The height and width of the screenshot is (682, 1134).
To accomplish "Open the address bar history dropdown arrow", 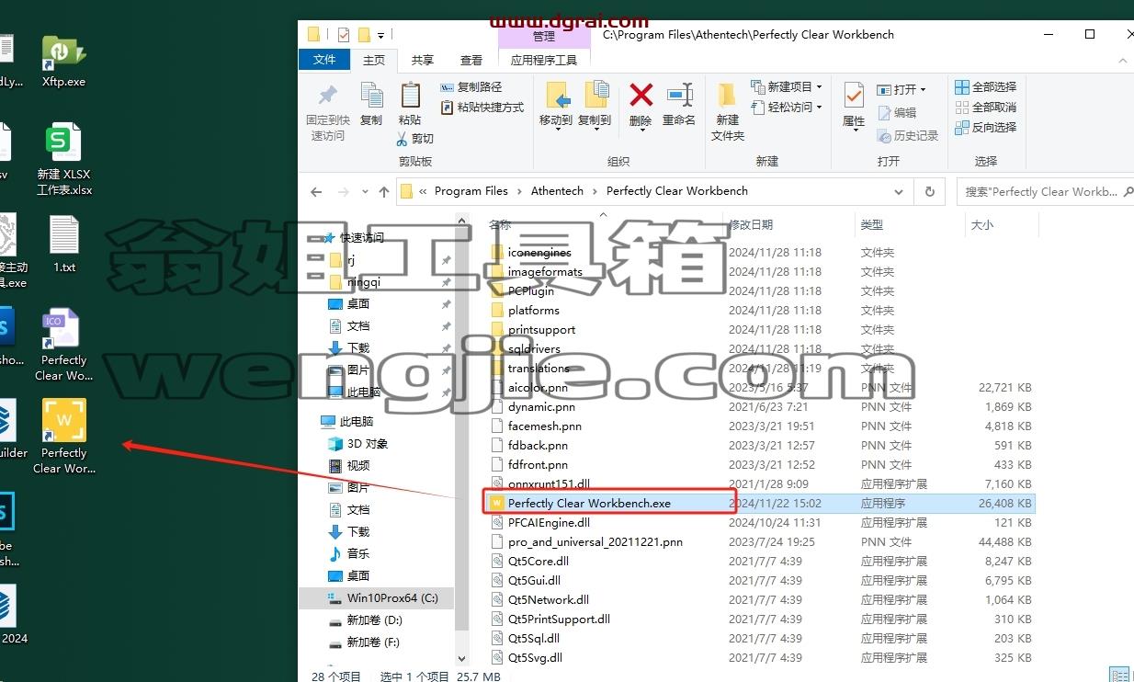I will 899,191.
